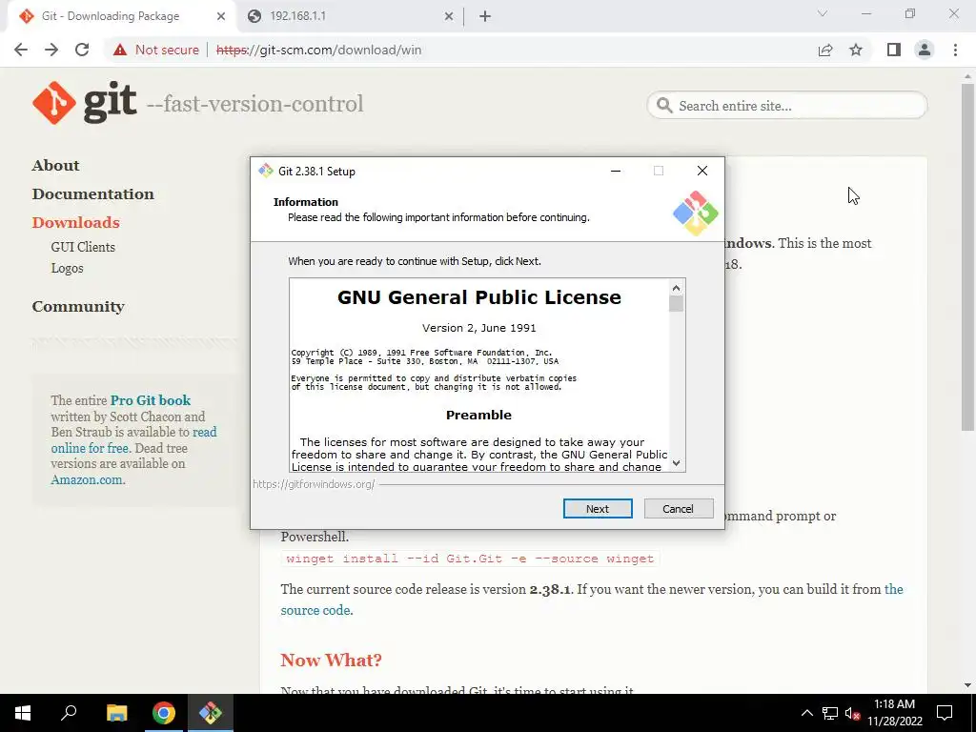Open Windows Start menu

tap(23, 713)
